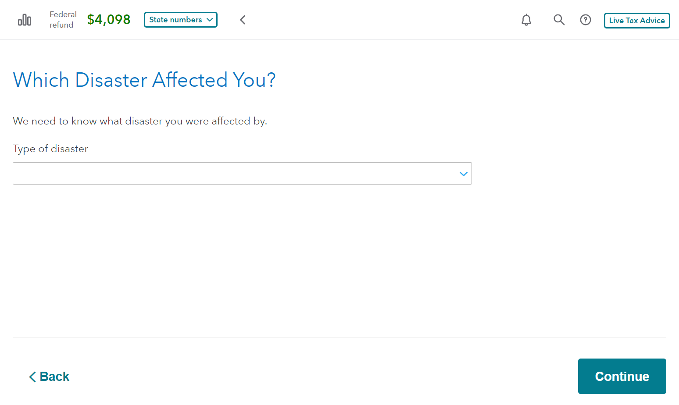Image resolution: width=679 pixels, height=405 pixels.
Task: Expand the State numbers dropdown
Action: pos(180,20)
